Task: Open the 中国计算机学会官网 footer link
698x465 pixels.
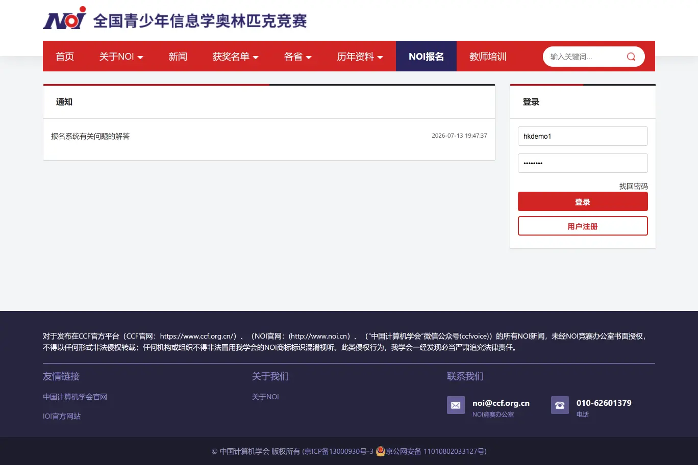Action: click(75, 397)
